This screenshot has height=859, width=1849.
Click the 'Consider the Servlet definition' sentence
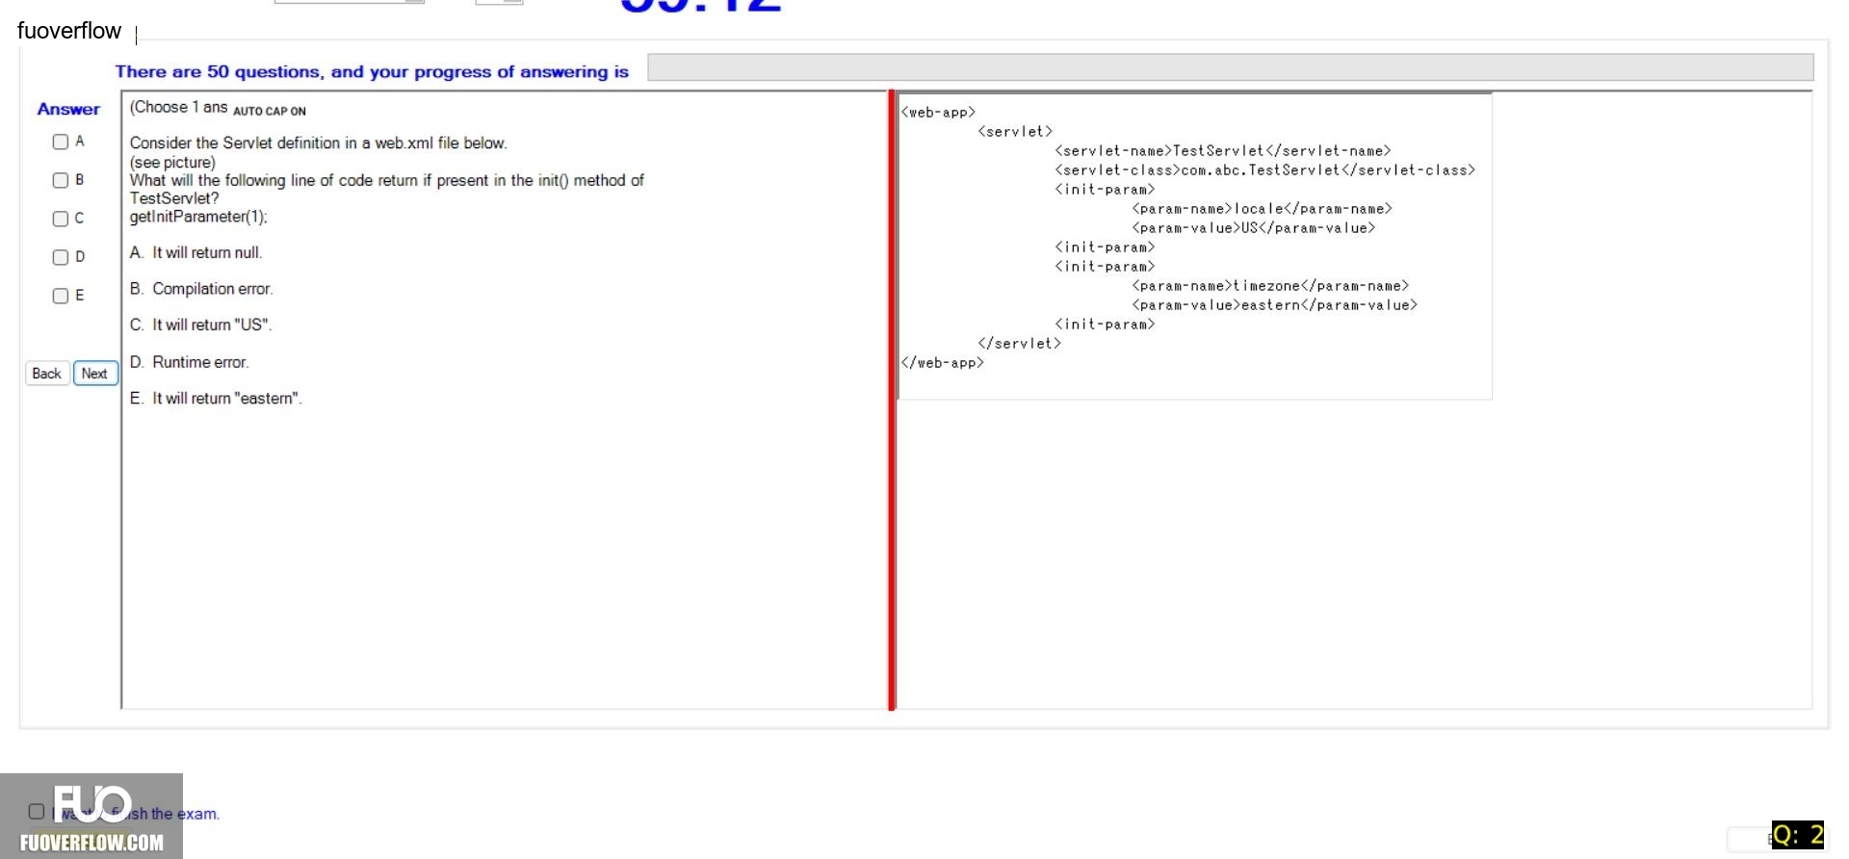click(319, 143)
